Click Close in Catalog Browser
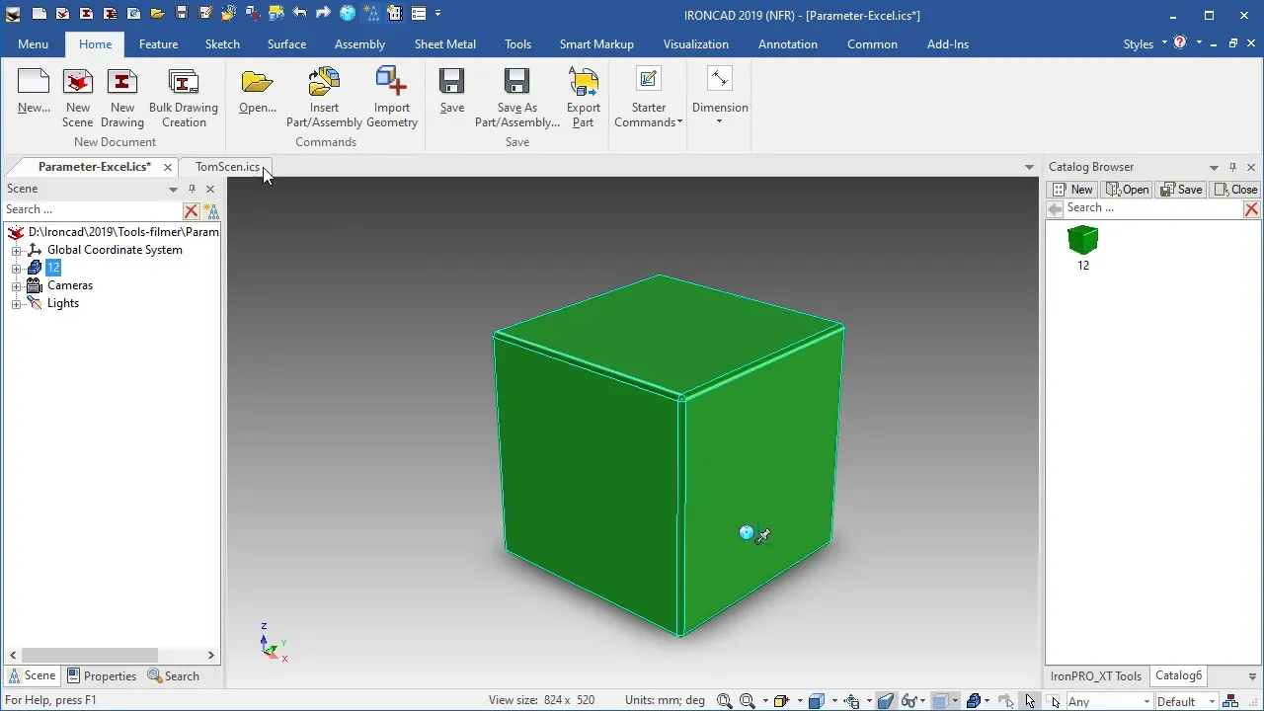Screen dimensions: 1264x711 coord(1235,190)
